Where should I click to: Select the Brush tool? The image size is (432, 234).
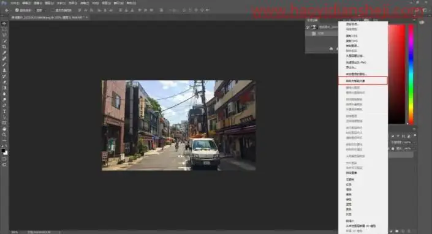point(4,64)
